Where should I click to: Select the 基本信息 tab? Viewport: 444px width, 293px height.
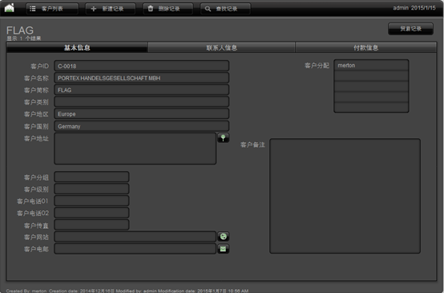[77, 47]
